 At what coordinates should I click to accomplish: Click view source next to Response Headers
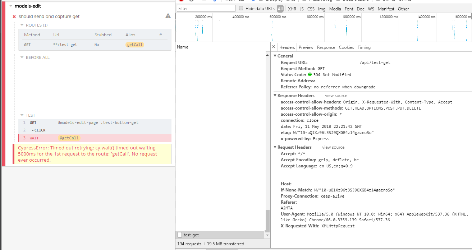click(x=336, y=95)
